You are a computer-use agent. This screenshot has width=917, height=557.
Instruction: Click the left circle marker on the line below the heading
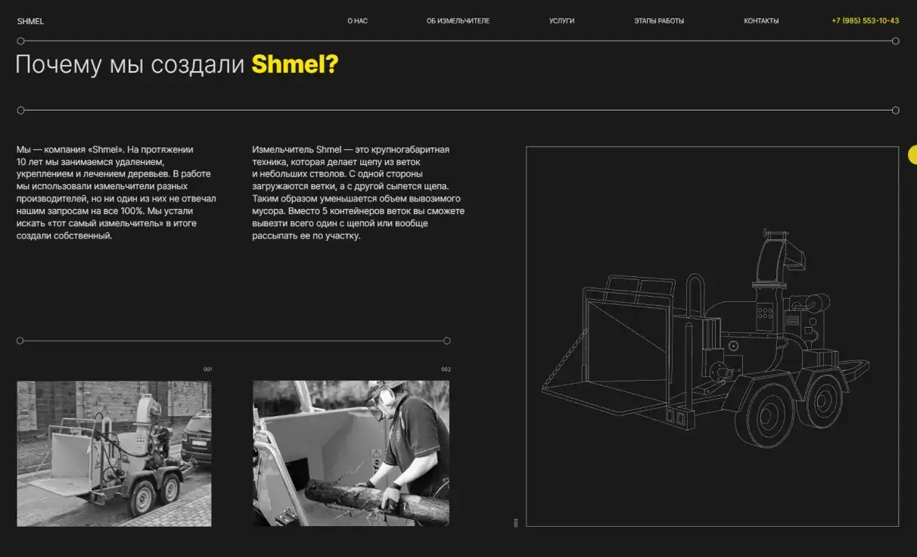point(20,110)
